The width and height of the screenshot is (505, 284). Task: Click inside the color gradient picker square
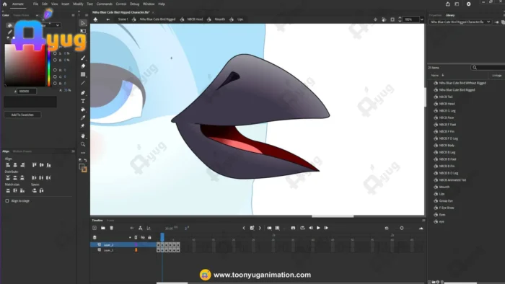(25, 66)
